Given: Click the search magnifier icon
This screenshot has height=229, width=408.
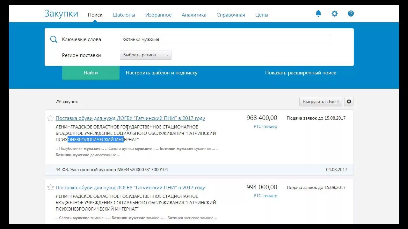Looking at the screenshot, I should (54, 39).
